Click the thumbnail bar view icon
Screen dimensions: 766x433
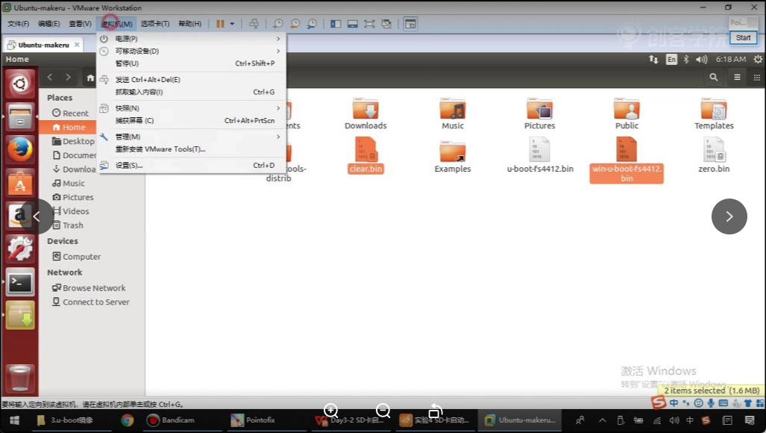click(x=352, y=23)
